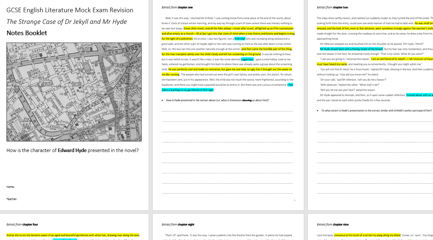The height and width of the screenshot is (240, 433).
Task: Click highlighted text 'and then came the horrible part of the thing'
Action: tap(267, 49)
